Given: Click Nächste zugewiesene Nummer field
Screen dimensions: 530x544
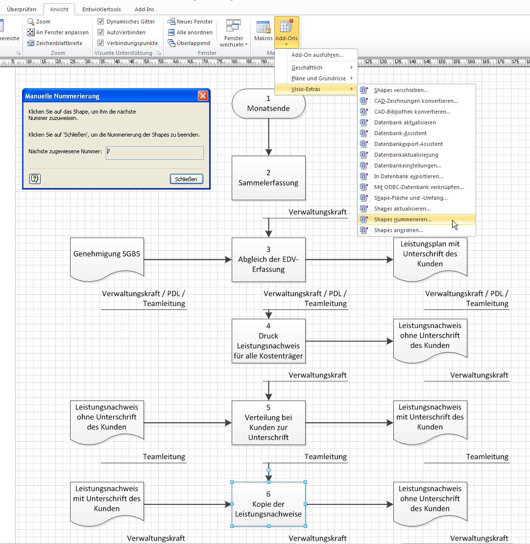Looking at the screenshot, I should pos(154,152).
